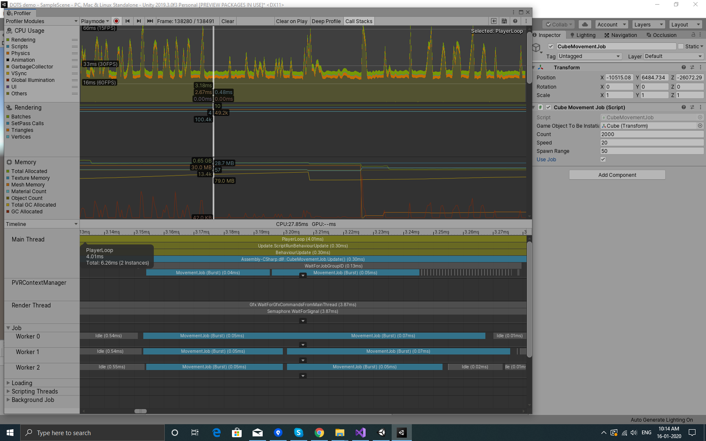Expand the Loading thread group
706x441 pixels.
click(8, 383)
